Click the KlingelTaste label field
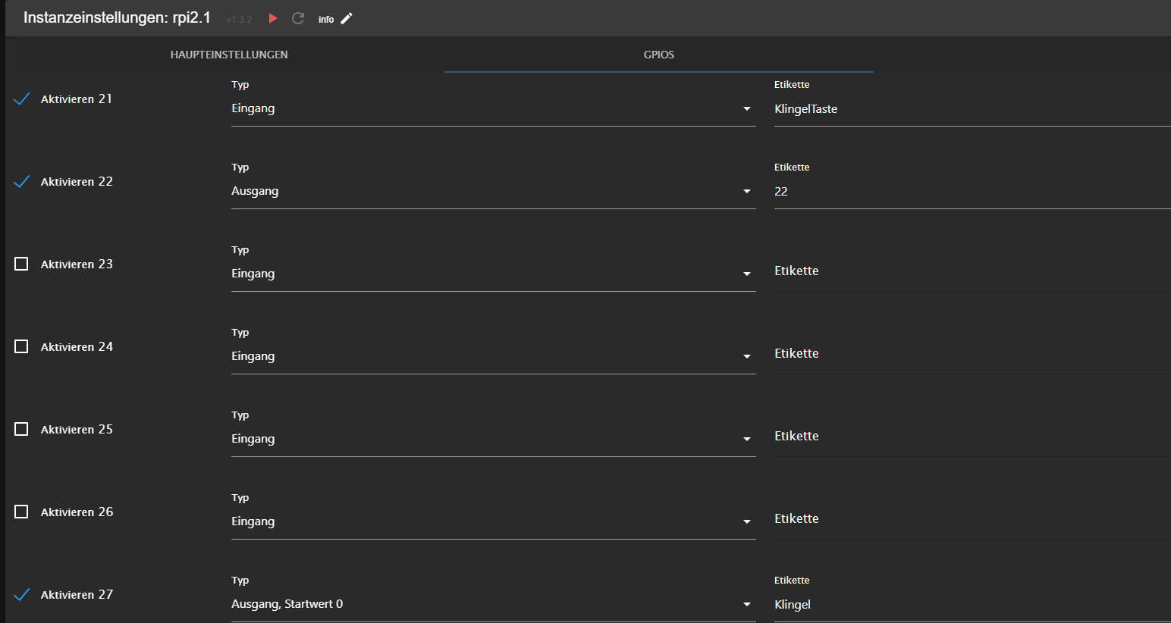This screenshot has height=623, width=1171. (x=971, y=109)
